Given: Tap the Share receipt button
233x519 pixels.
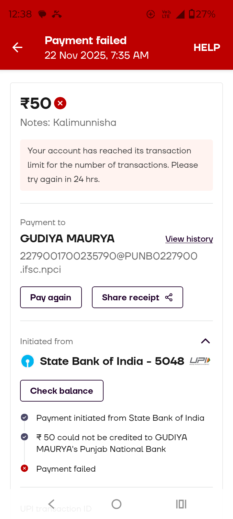Looking at the screenshot, I should [131, 297].
